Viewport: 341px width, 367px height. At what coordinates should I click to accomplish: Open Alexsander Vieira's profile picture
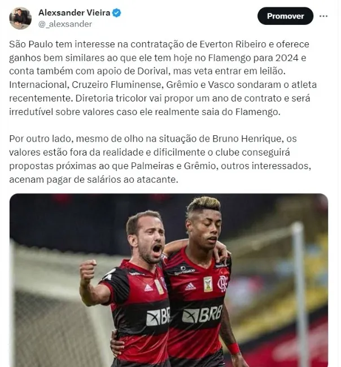point(20,18)
